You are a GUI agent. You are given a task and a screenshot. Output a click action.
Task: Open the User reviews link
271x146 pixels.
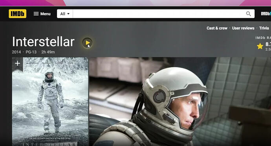pos(243,28)
